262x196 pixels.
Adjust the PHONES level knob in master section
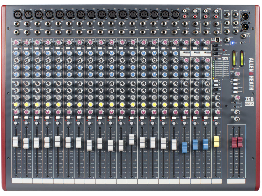238,74
